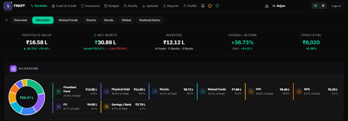Open the Family section
348x121 pixels.
coord(130,6)
